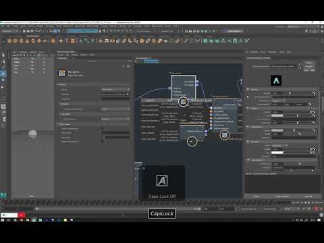Select the white-outlined node in the graph
The image size is (324, 243).
(184, 86)
